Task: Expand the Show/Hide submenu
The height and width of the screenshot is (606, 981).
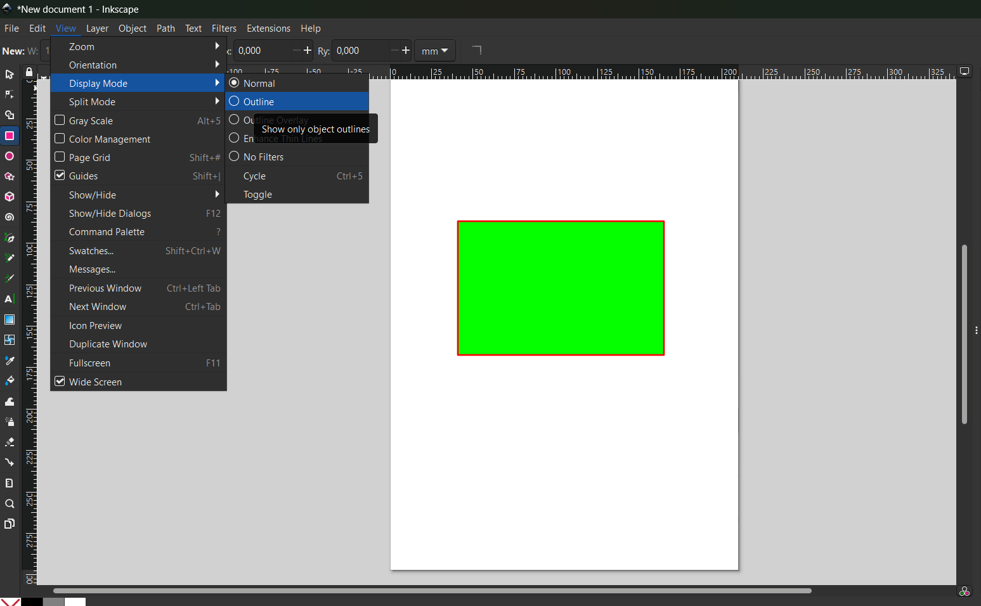Action: pos(138,195)
